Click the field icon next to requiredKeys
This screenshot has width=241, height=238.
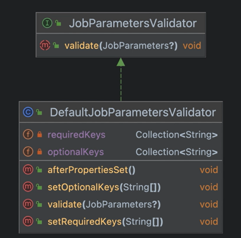[28, 135]
